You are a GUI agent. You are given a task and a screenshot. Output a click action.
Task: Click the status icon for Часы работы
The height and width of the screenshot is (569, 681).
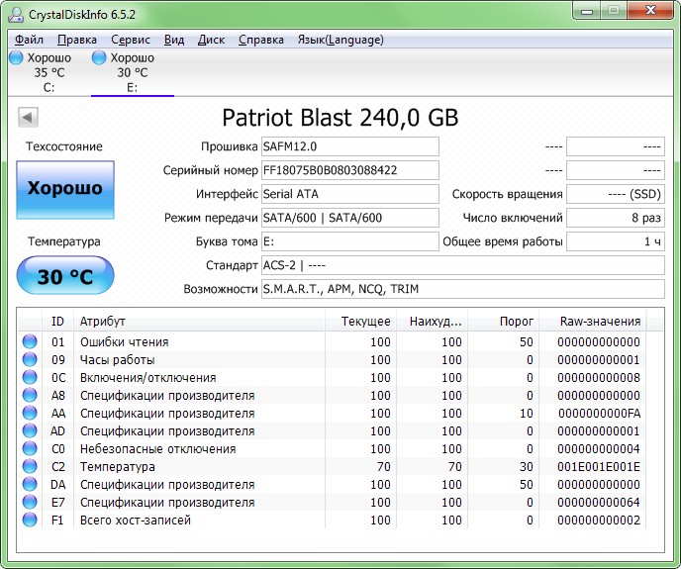(x=30, y=359)
